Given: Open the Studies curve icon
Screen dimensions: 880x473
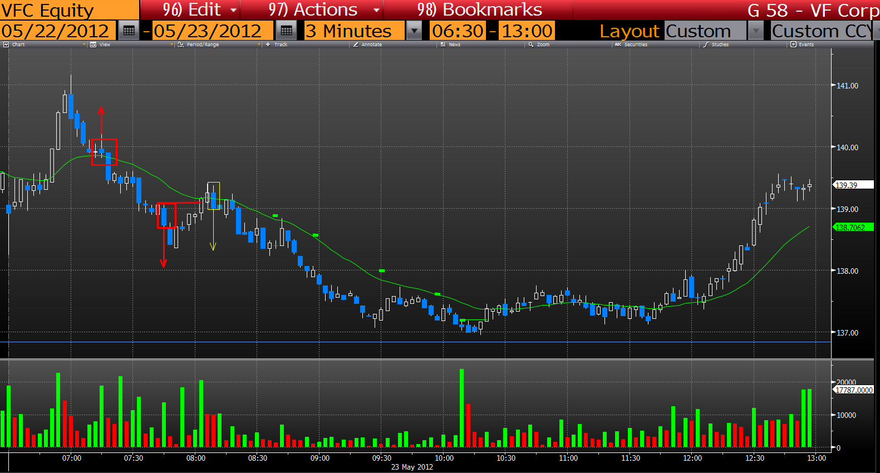Looking at the screenshot, I should click(x=706, y=45).
